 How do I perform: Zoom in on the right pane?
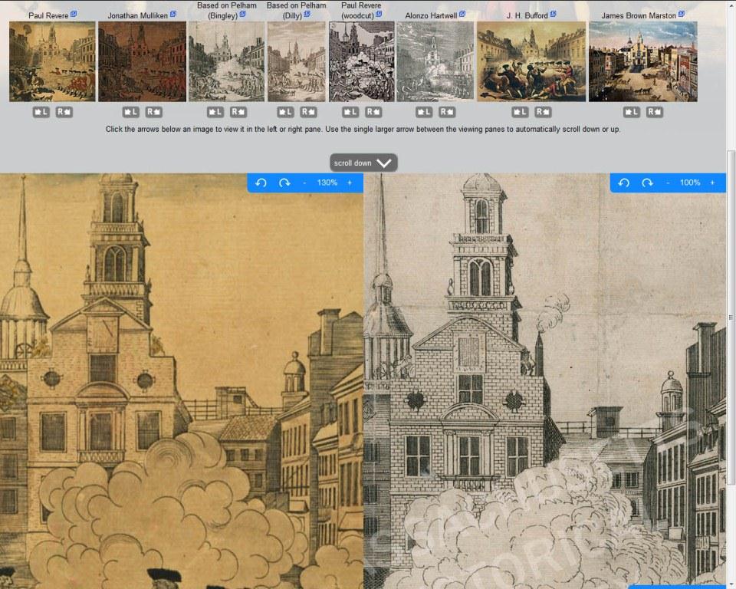point(712,183)
